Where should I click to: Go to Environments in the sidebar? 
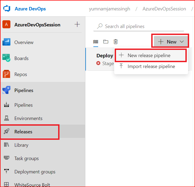(x=28, y=118)
